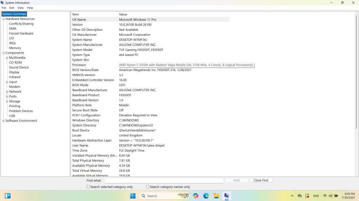
Task: Click value TUF Gaming FX505DT_FX505DT
Action: [141, 50]
